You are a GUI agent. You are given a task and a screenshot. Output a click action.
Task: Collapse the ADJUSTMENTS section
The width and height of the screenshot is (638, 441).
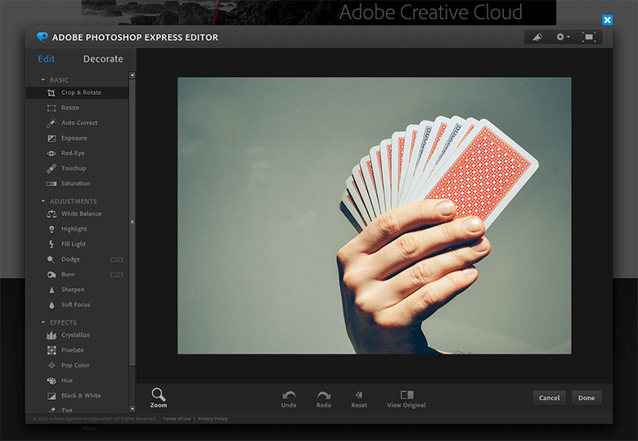43,201
